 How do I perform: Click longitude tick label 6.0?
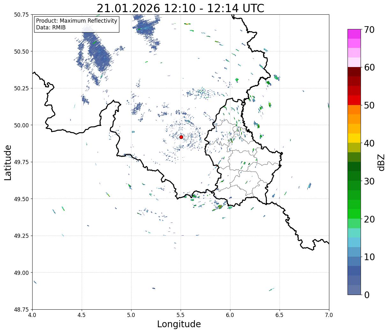pos(230,315)
